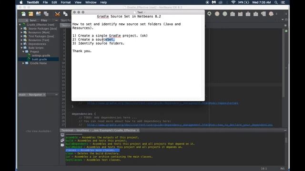
Task: Click the highlighted 'classes' line in terminal
Action: click(x=92, y=150)
